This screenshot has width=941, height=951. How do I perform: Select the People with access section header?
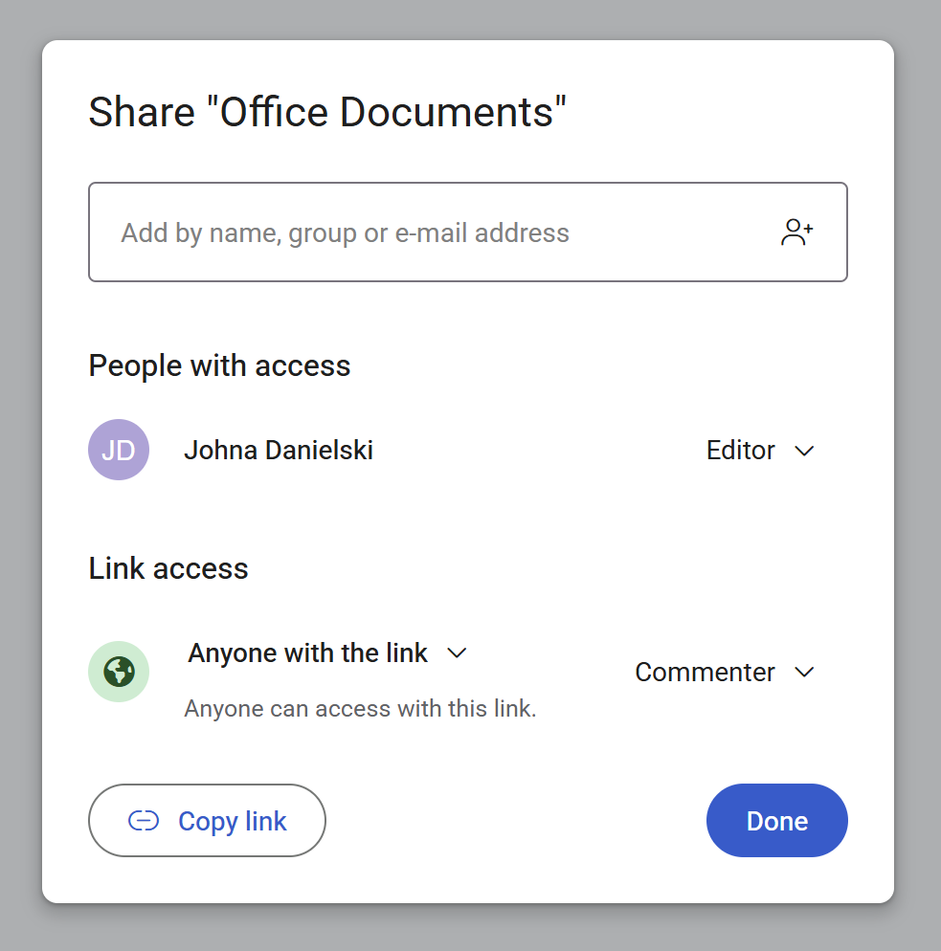tap(219, 365)
